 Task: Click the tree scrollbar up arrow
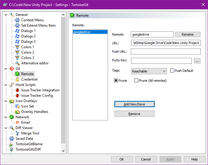tap(63, 15)
